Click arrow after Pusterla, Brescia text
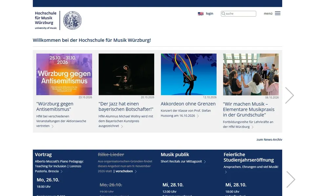Screen dimensions: 315x196 click(61, 171)
